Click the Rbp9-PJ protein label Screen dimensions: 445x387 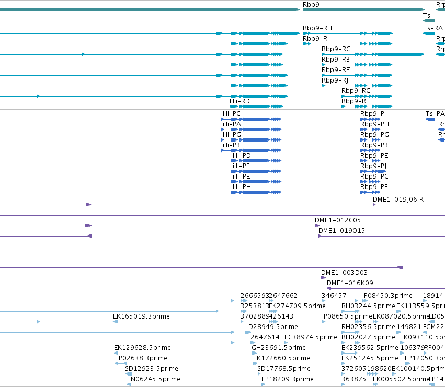[x=373, y=166]
